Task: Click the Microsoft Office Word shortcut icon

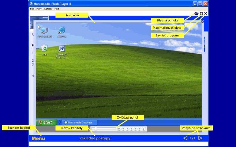Action: (x=62, y=52)
